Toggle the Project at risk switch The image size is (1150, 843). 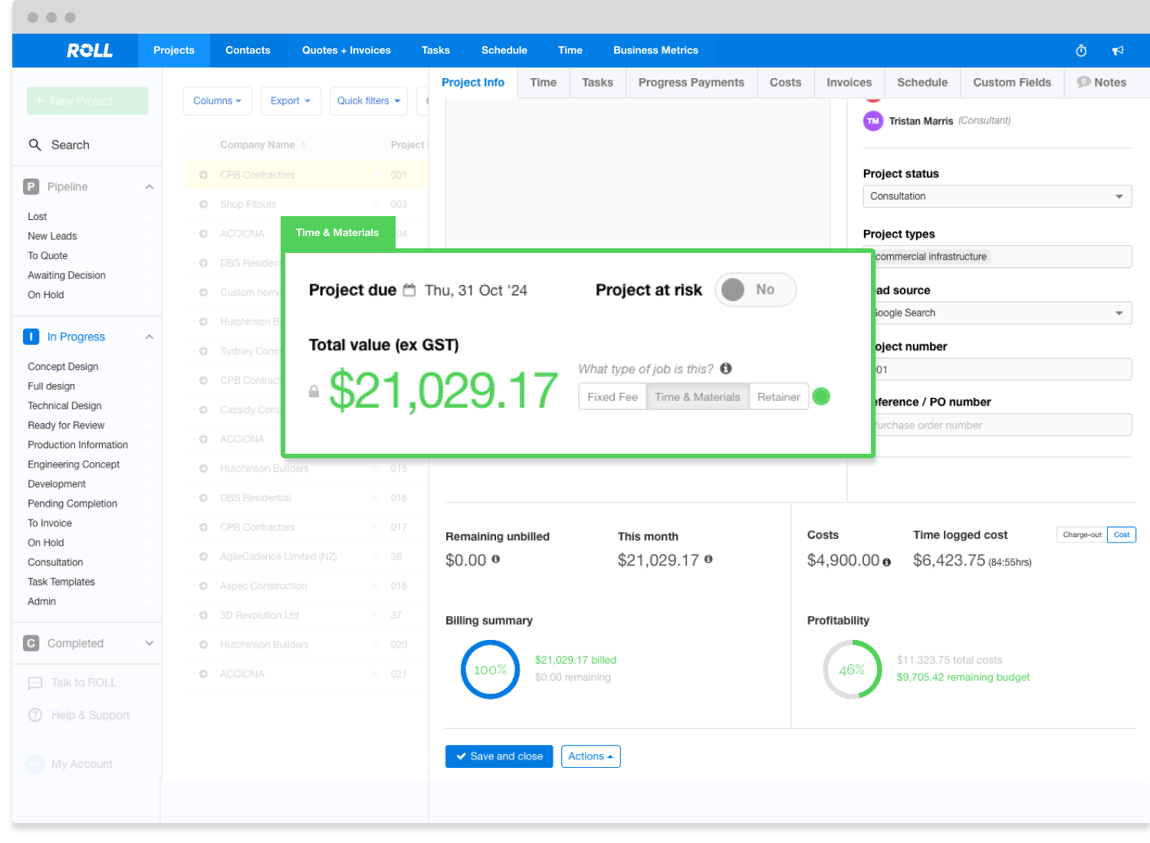(x=755, y=290)
